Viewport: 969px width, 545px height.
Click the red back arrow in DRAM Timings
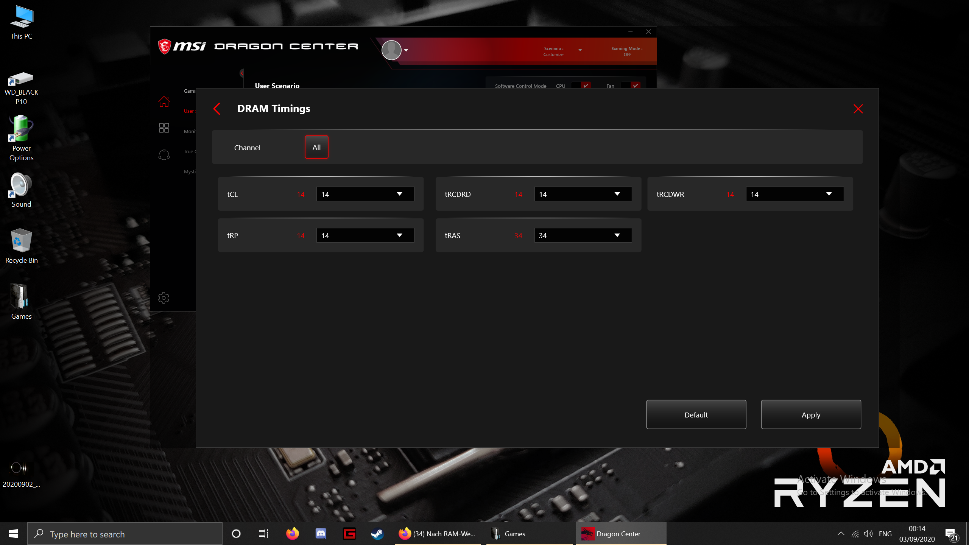[x=217, y=109]
